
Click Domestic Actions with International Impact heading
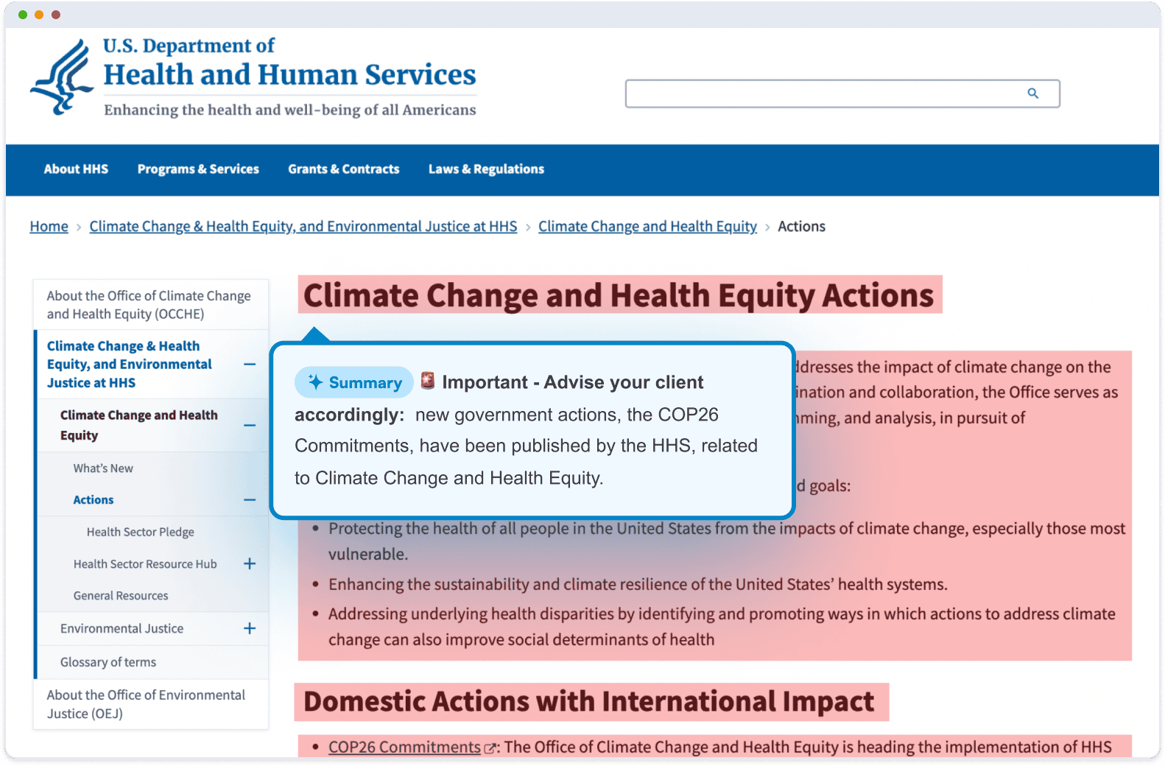589,701
